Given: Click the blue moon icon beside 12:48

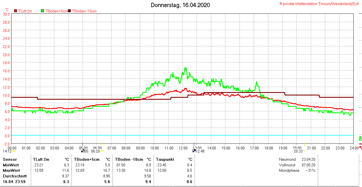Looking at the screenshot, I should [194, 151].
